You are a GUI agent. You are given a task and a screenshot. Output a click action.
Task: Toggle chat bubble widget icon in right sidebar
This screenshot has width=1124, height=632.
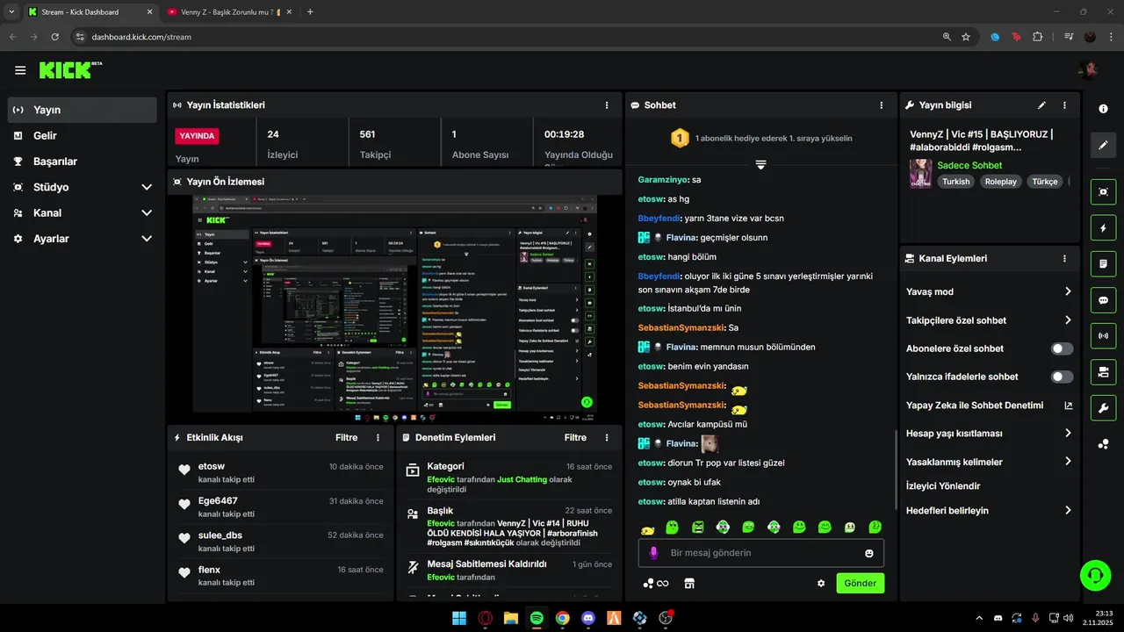click(1103, 299)
